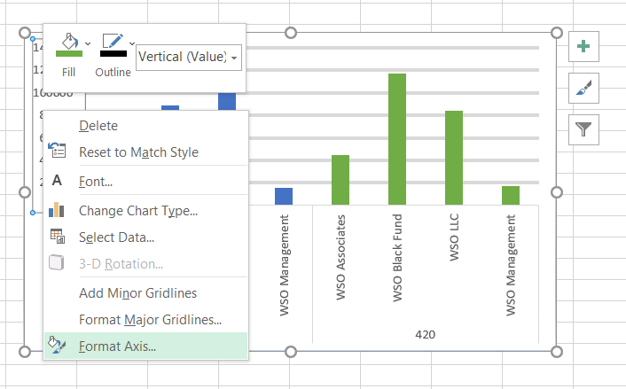
Task: Open Chart Filters funnel button
Action: pyautogui.click(x=583, y=129)
